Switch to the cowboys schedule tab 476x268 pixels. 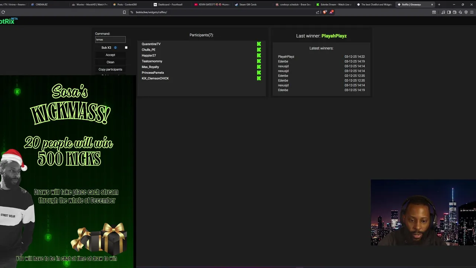pos(293,4)
